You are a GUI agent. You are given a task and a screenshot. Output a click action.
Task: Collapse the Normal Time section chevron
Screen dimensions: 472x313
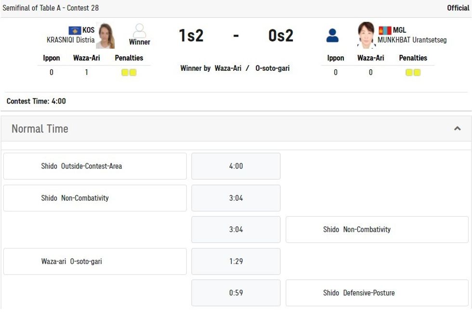coord(457,129)
